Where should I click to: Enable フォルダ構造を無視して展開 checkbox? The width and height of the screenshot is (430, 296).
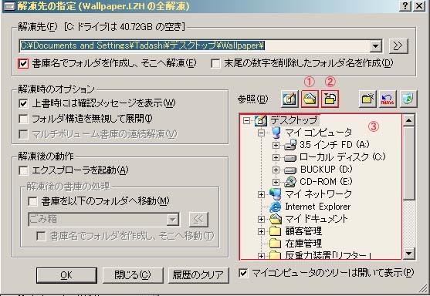[23, 119]
